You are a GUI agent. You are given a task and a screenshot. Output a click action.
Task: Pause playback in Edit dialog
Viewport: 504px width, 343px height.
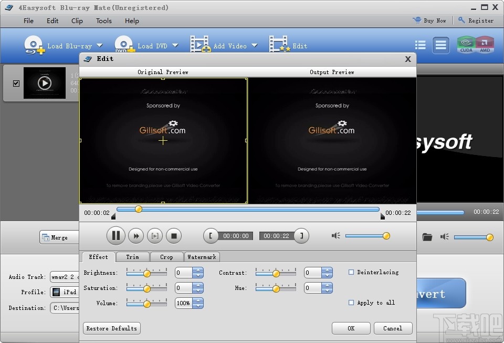[115, 236]
